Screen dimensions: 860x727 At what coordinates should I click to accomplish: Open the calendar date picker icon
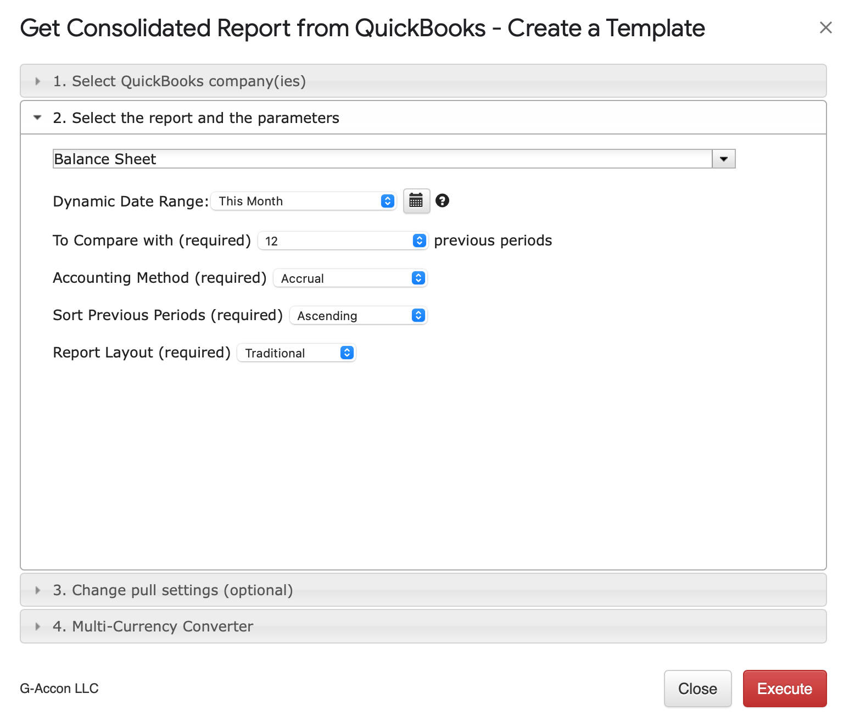pyautogui.click(x=416, y=201)
